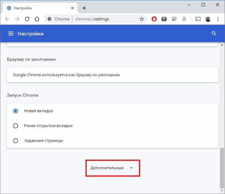Open a new tab with the plus button

pos(84,8)
